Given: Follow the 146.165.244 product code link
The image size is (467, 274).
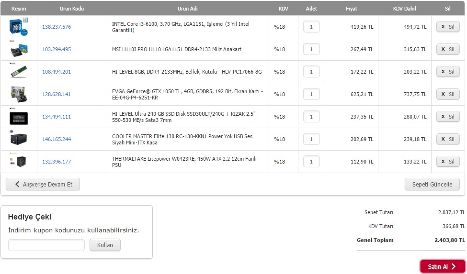Looking at the screenshot, I should [57, 139].
